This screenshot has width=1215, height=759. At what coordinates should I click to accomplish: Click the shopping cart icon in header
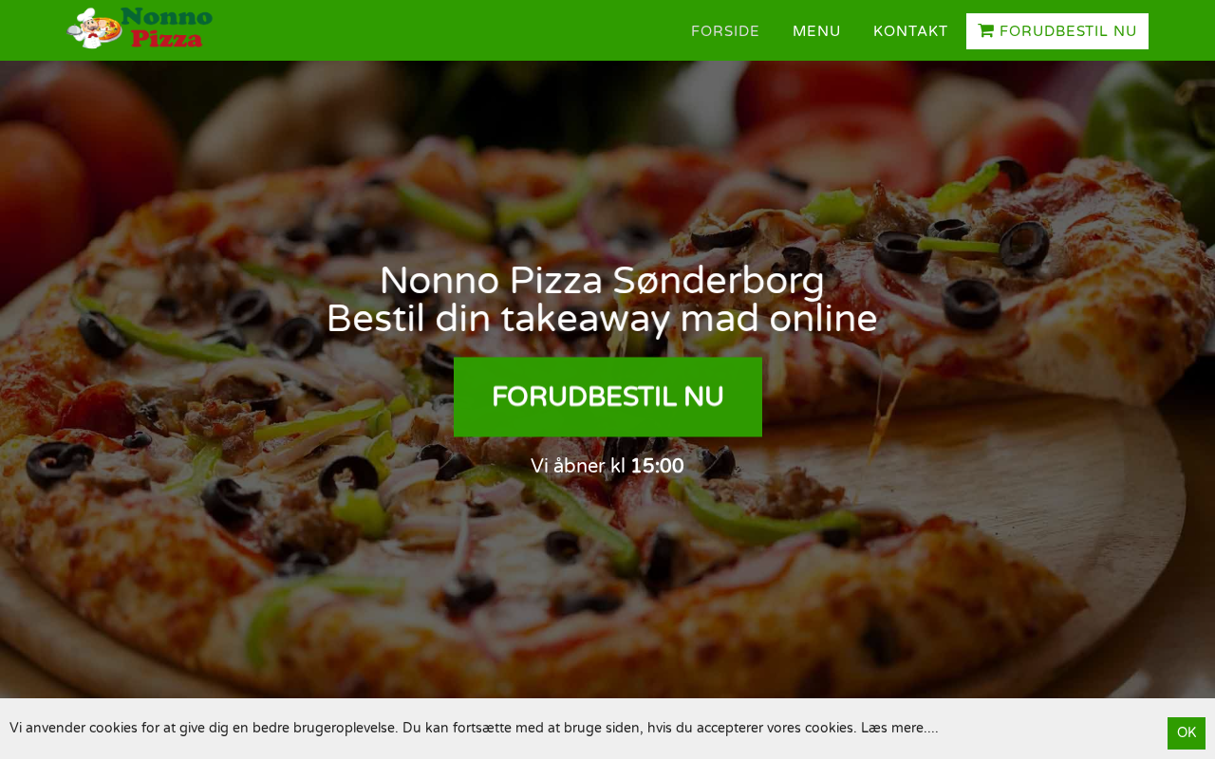pos(986,31)
